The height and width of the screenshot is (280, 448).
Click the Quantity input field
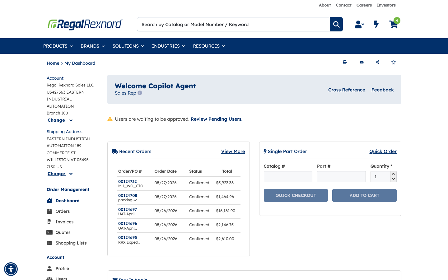coord(380,177)
